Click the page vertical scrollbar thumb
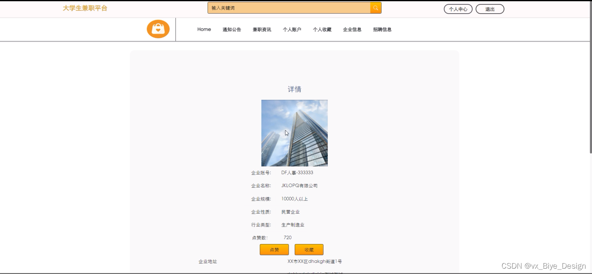The height and width of the screenshot is (274, 592). coord(590,78)
